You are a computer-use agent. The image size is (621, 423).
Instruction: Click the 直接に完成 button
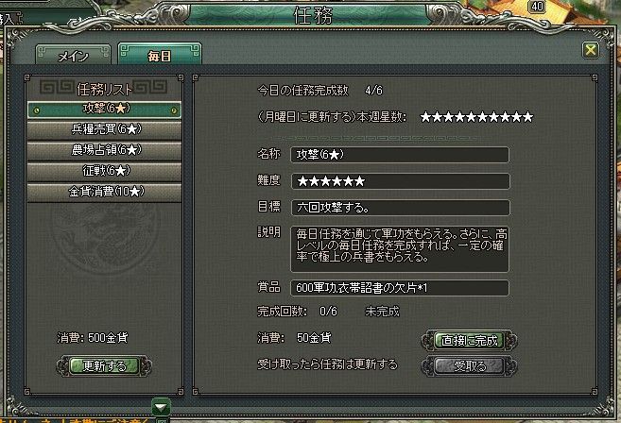tap(470, 341)
